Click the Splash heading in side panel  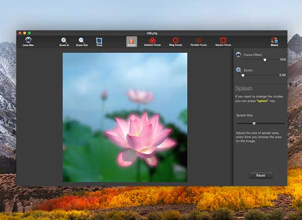pos(244,88)
